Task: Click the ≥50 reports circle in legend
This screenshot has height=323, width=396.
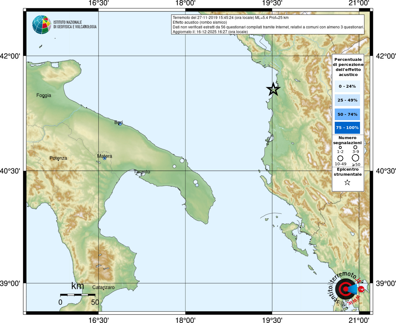Action: [x=356, y=158]
